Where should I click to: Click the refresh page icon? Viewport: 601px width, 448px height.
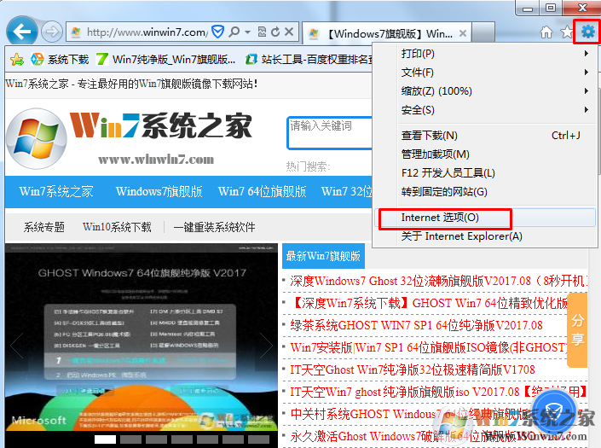pos(275,32)
